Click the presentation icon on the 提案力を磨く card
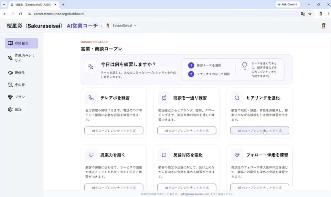This screenshot has width=331, height=197. coord(91,155)
